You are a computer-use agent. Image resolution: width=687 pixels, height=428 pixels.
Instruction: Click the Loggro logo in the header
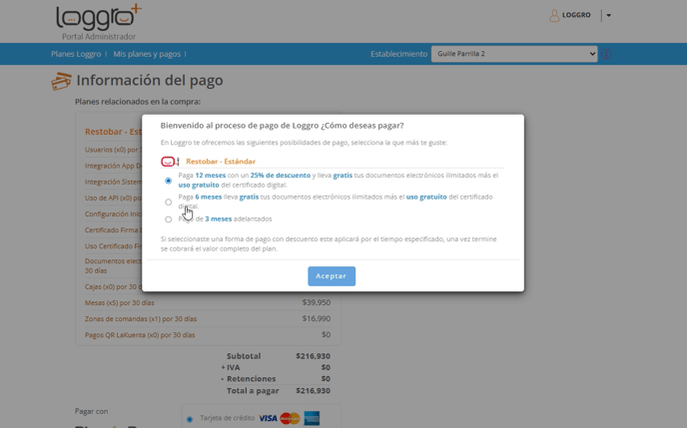tap(98, 18)
